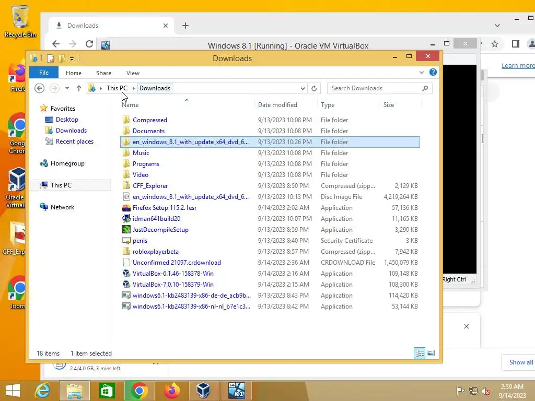535x401 pixels.
Task: Open Explorer help question mark icon
Action: click(433, 72)
